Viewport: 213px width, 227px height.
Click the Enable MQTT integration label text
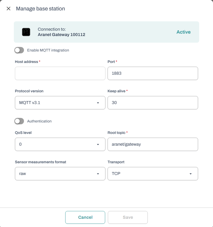tap(48, 50)
